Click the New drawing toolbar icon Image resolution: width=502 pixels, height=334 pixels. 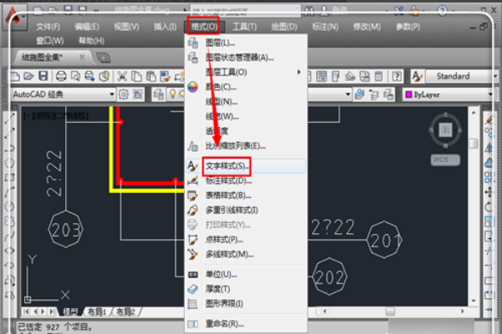[15, 76]
